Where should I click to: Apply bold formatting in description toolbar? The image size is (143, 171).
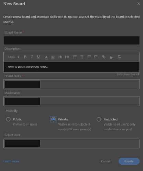[x=25, y=57]
